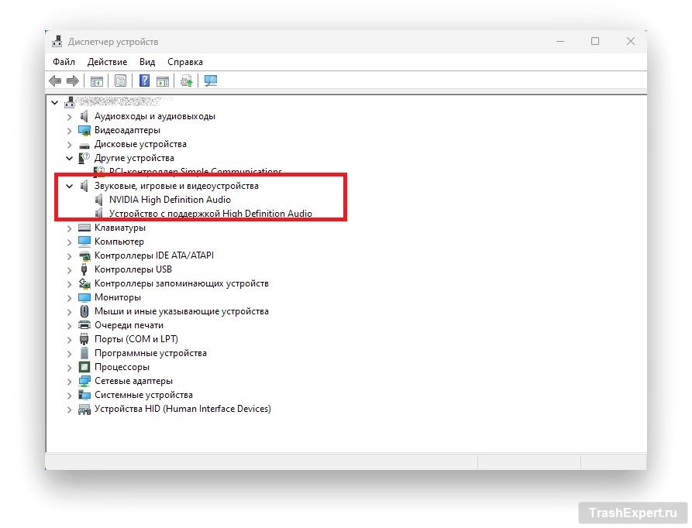The image size is (692, 528).
Task: Open Properties via the toolbar icon
Action: click(120, 81)
